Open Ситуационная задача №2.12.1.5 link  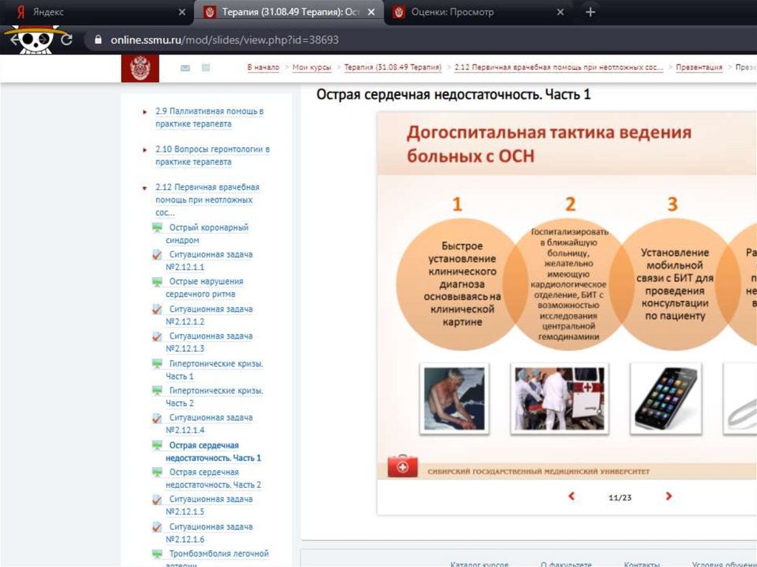209,506
